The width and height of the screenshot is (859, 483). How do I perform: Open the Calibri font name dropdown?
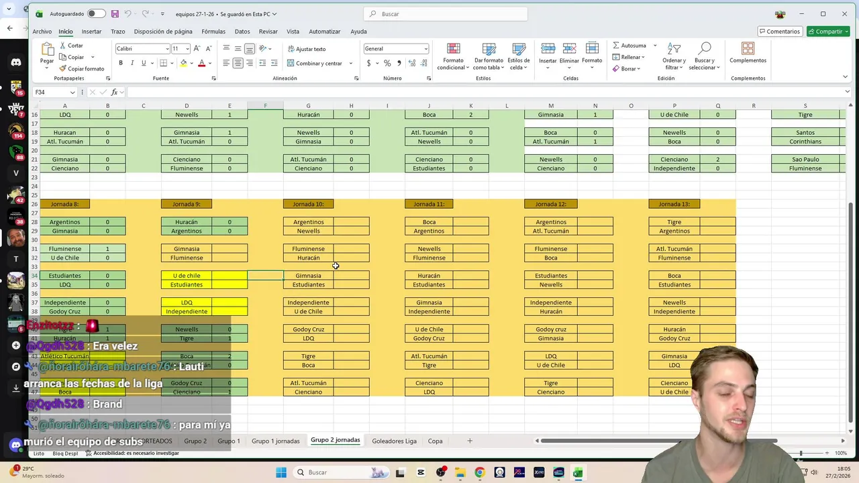pos(167,49)
